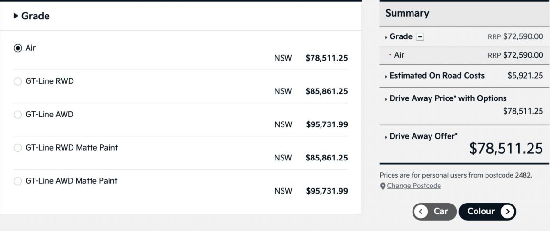Viewport: 550px width, 231px height.
Task: Collapse Grade summary with minus icon
Action: (x=420, y=37)
